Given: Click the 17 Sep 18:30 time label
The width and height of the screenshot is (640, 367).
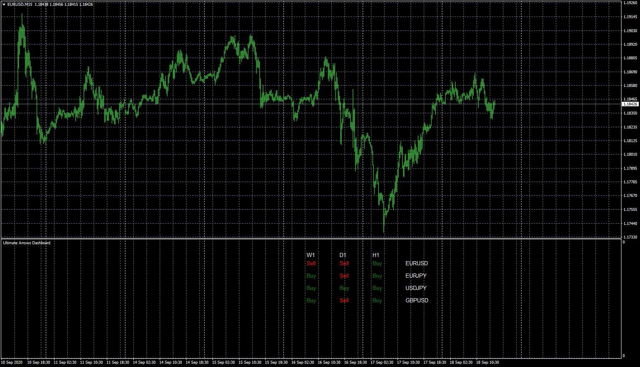Looking at the screenshot, I should (435, 362).
